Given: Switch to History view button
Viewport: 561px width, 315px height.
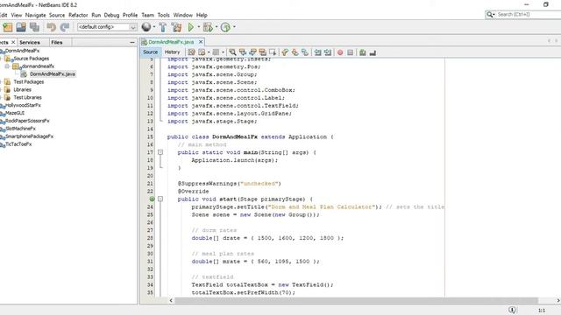Looking at the screenshot, I should pos(172,52).
